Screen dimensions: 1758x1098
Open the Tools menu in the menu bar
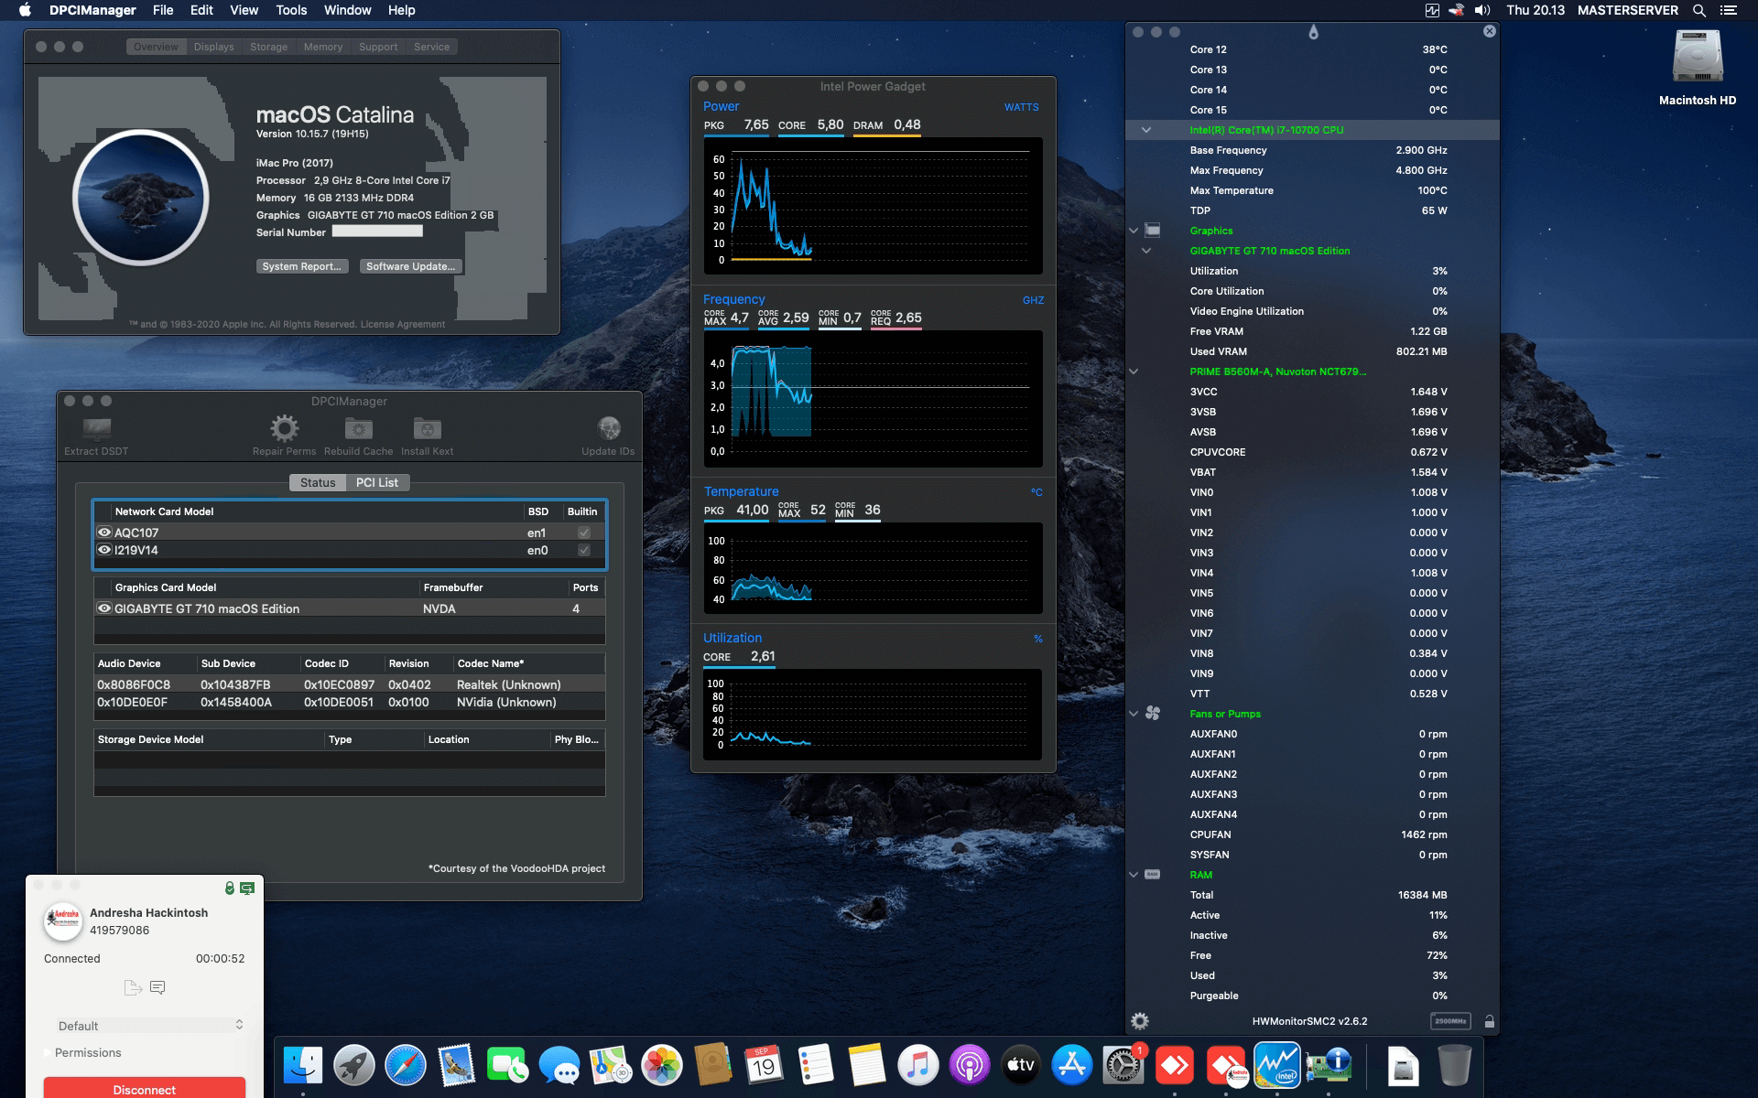[290, 10]
